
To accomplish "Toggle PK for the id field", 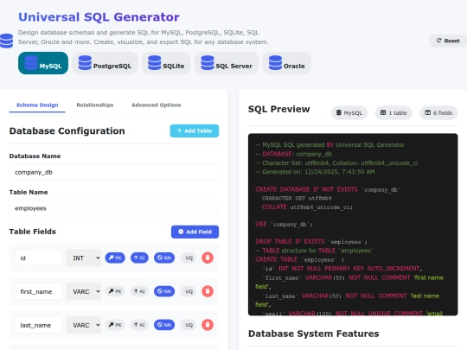I will [115, 258].
